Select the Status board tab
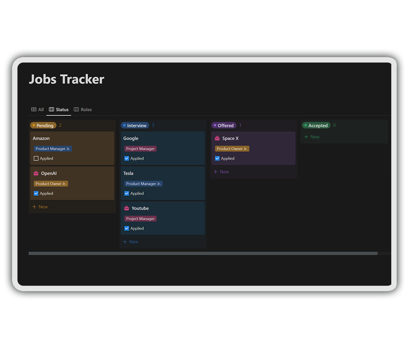Image resolution: width=408 pixels, height=350 pixels. 59,109
